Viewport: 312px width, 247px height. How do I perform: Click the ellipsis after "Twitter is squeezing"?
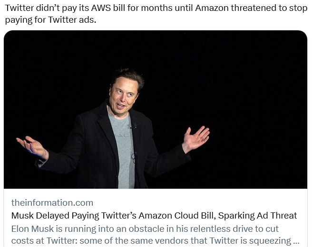[x=296, y=240]
